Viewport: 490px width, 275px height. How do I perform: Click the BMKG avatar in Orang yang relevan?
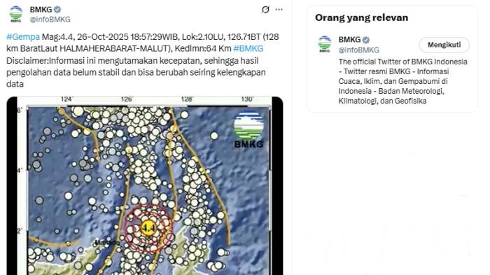(x=324, y=44)
